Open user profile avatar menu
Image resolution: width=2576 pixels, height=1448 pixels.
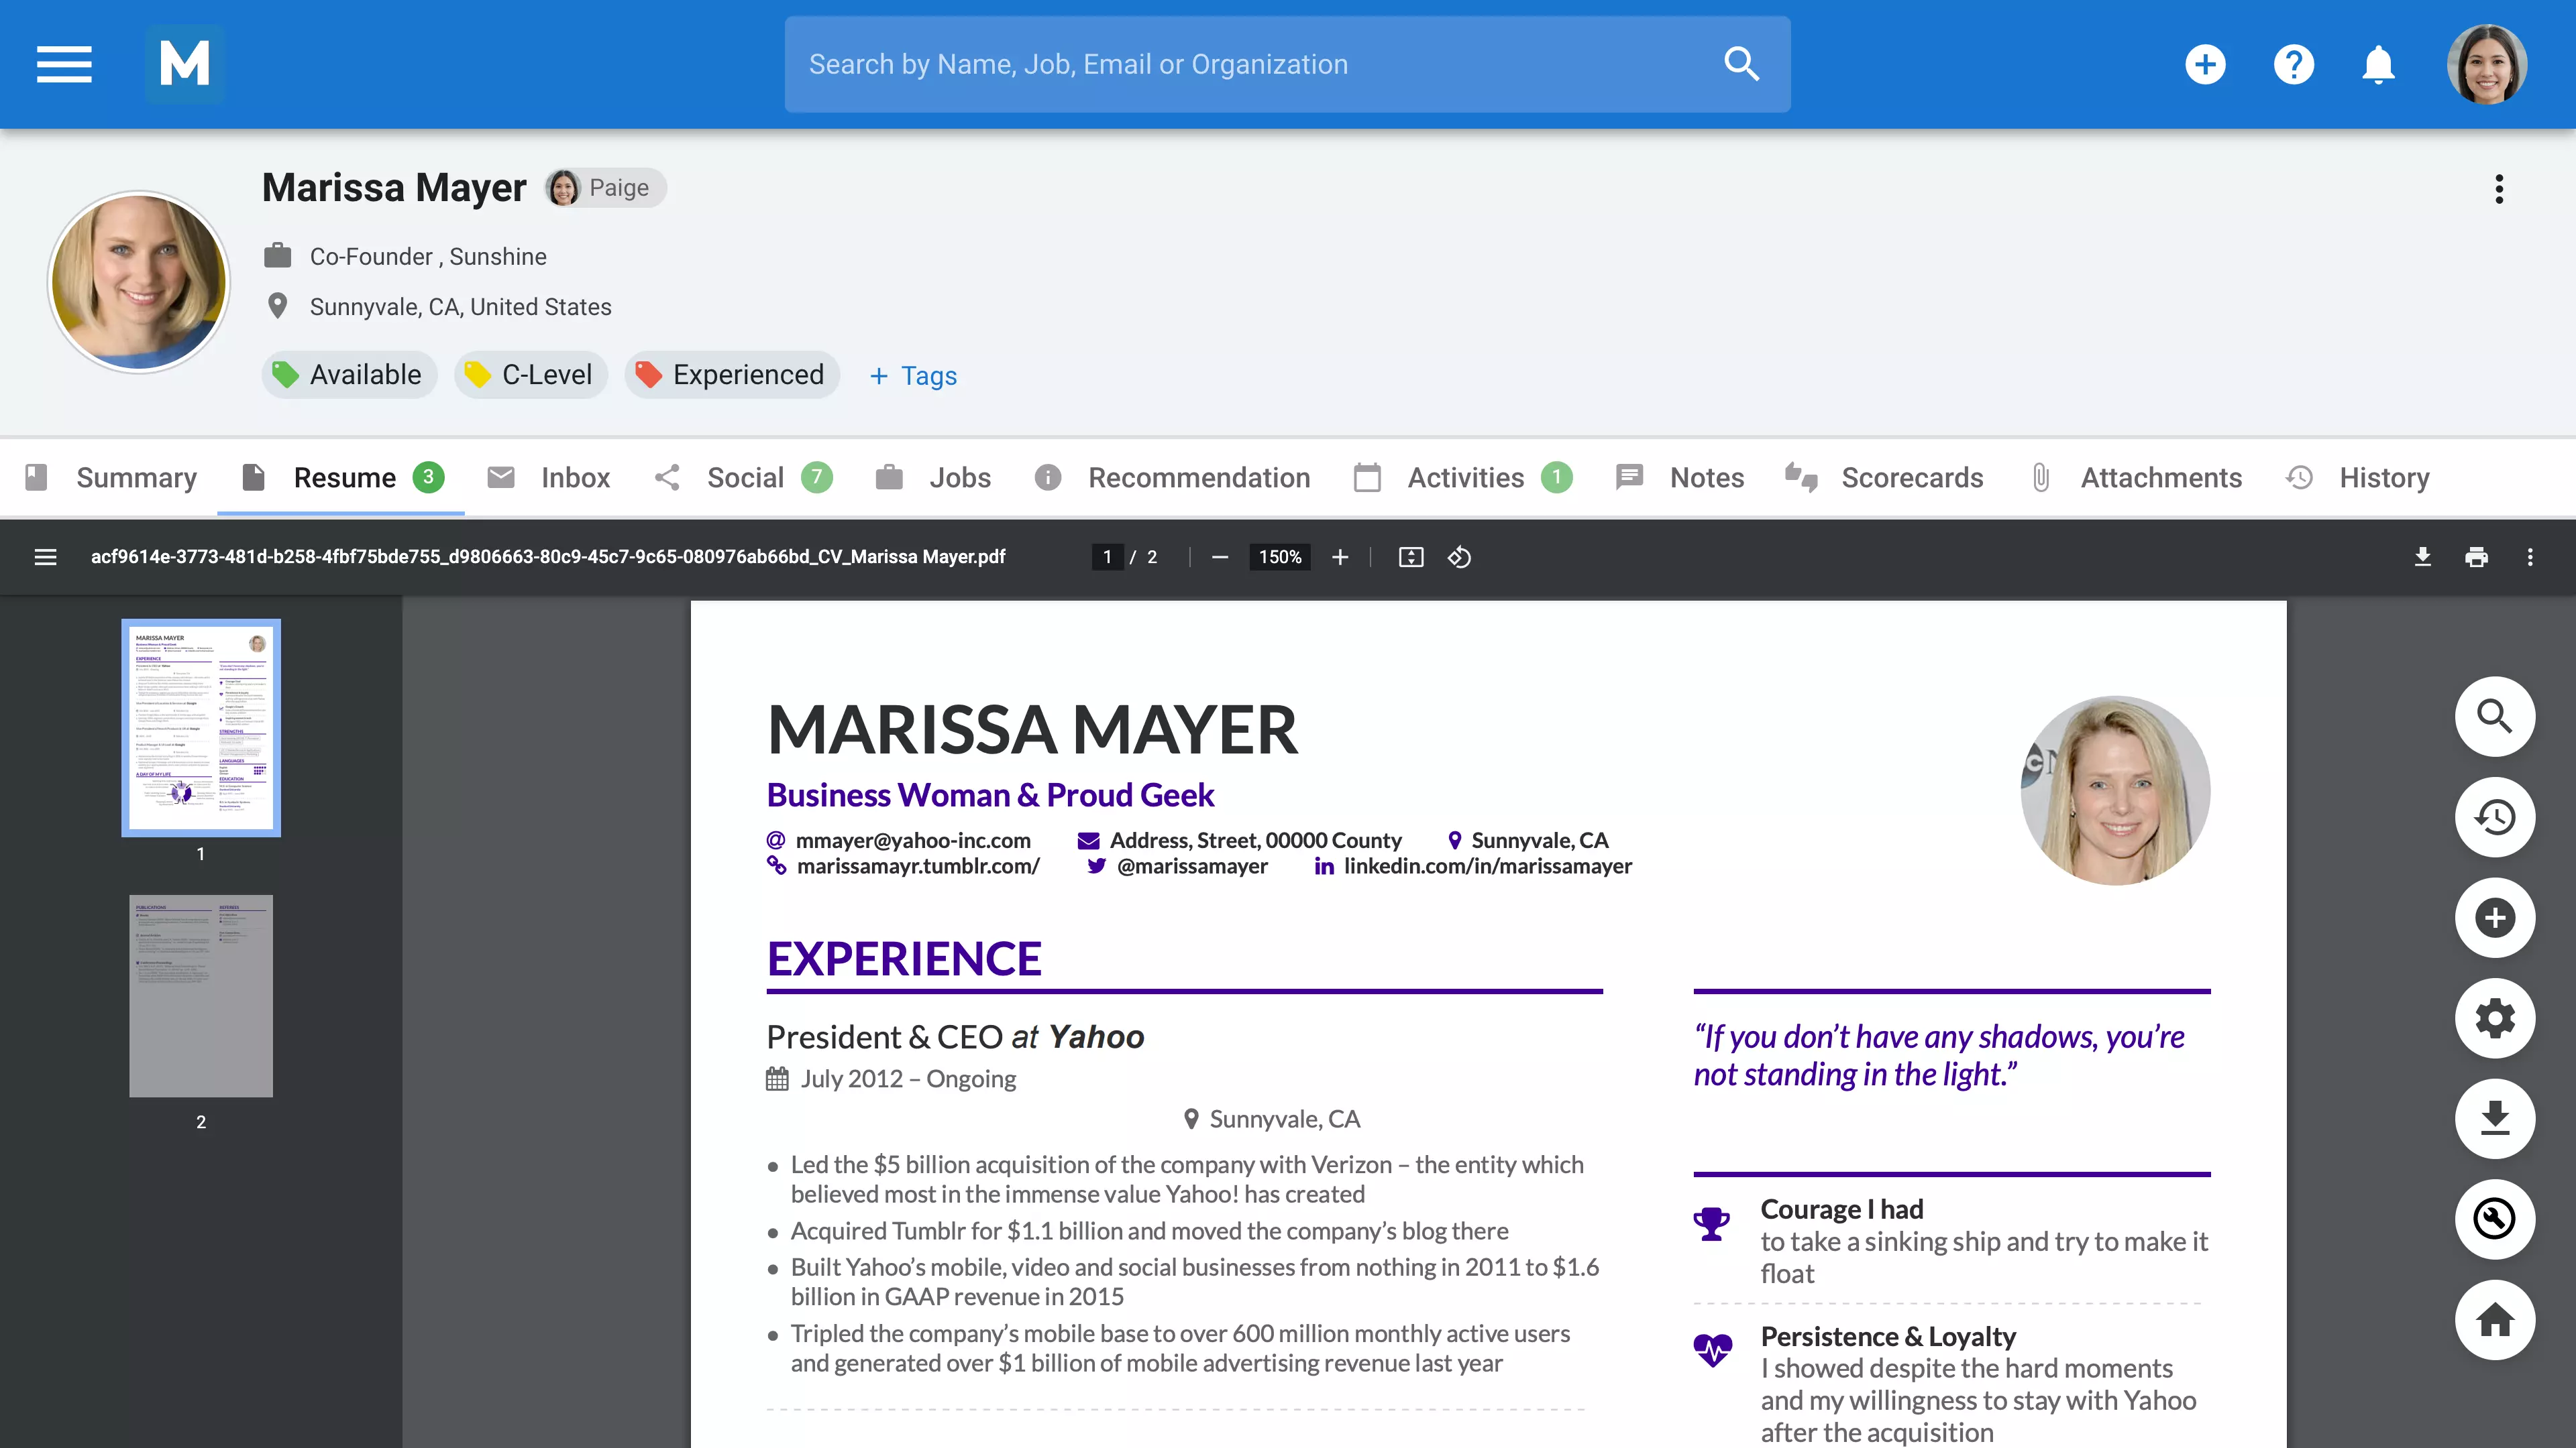2486,64
